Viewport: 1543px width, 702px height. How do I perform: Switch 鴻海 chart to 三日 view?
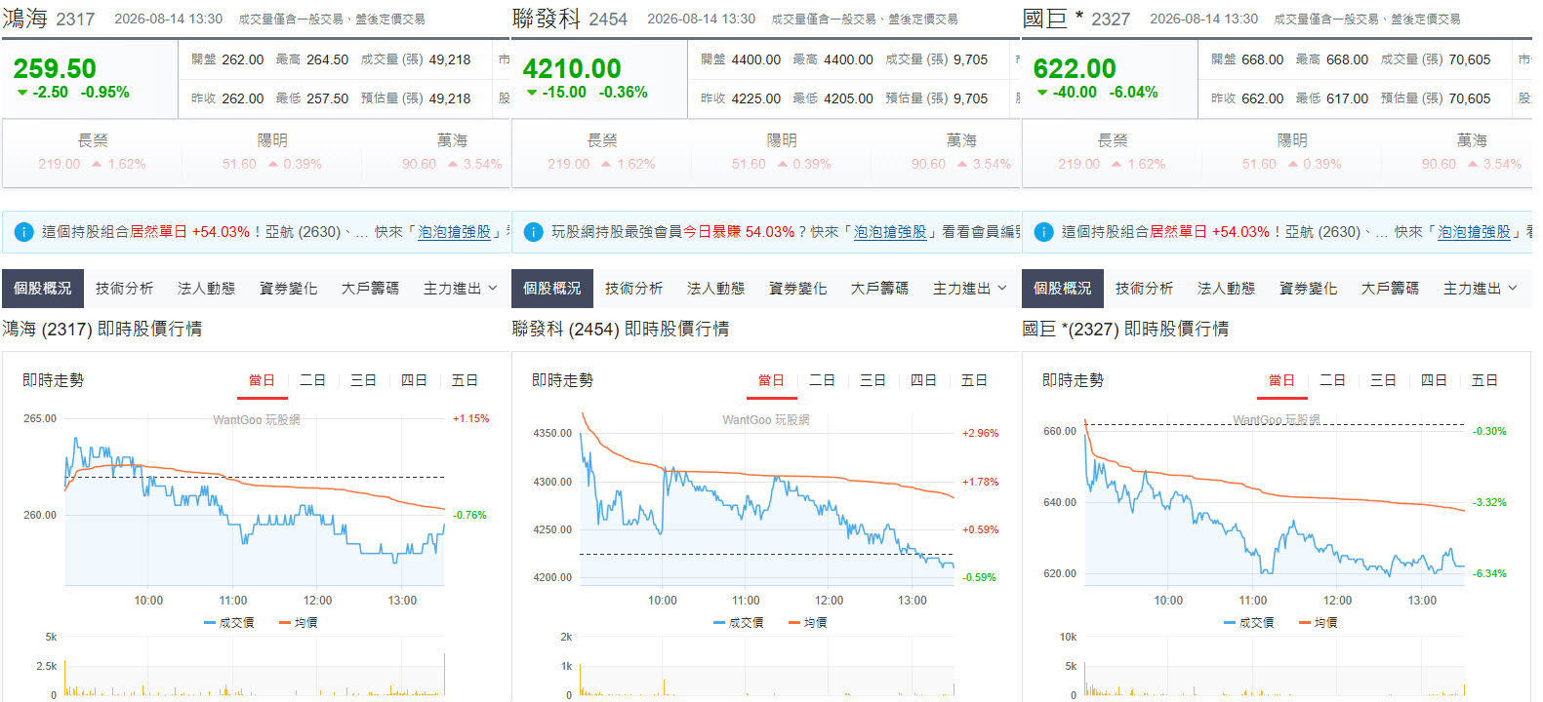pos(363,380)
